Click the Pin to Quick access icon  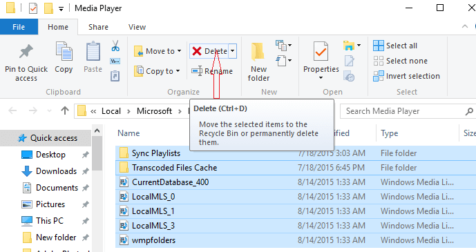coord(26,52)
